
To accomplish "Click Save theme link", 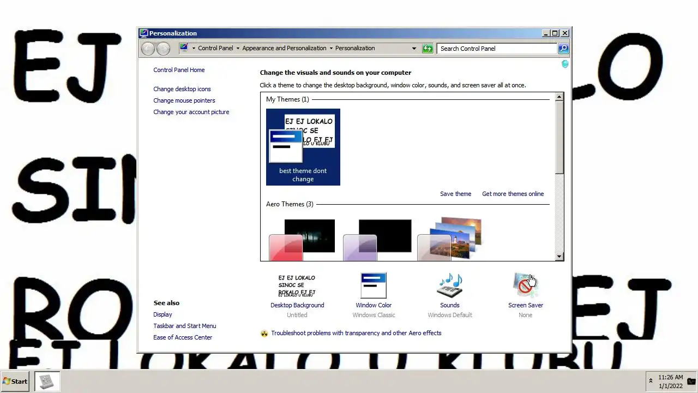I will click(x=456, y=194).
